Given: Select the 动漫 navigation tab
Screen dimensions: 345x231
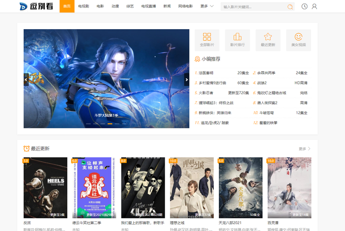Looking at the screenshot, I should click(115, 6).
